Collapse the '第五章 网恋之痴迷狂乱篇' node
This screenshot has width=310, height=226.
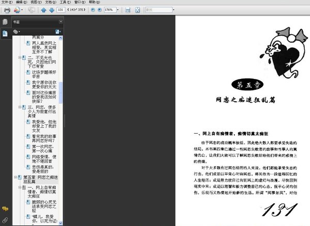15,177
